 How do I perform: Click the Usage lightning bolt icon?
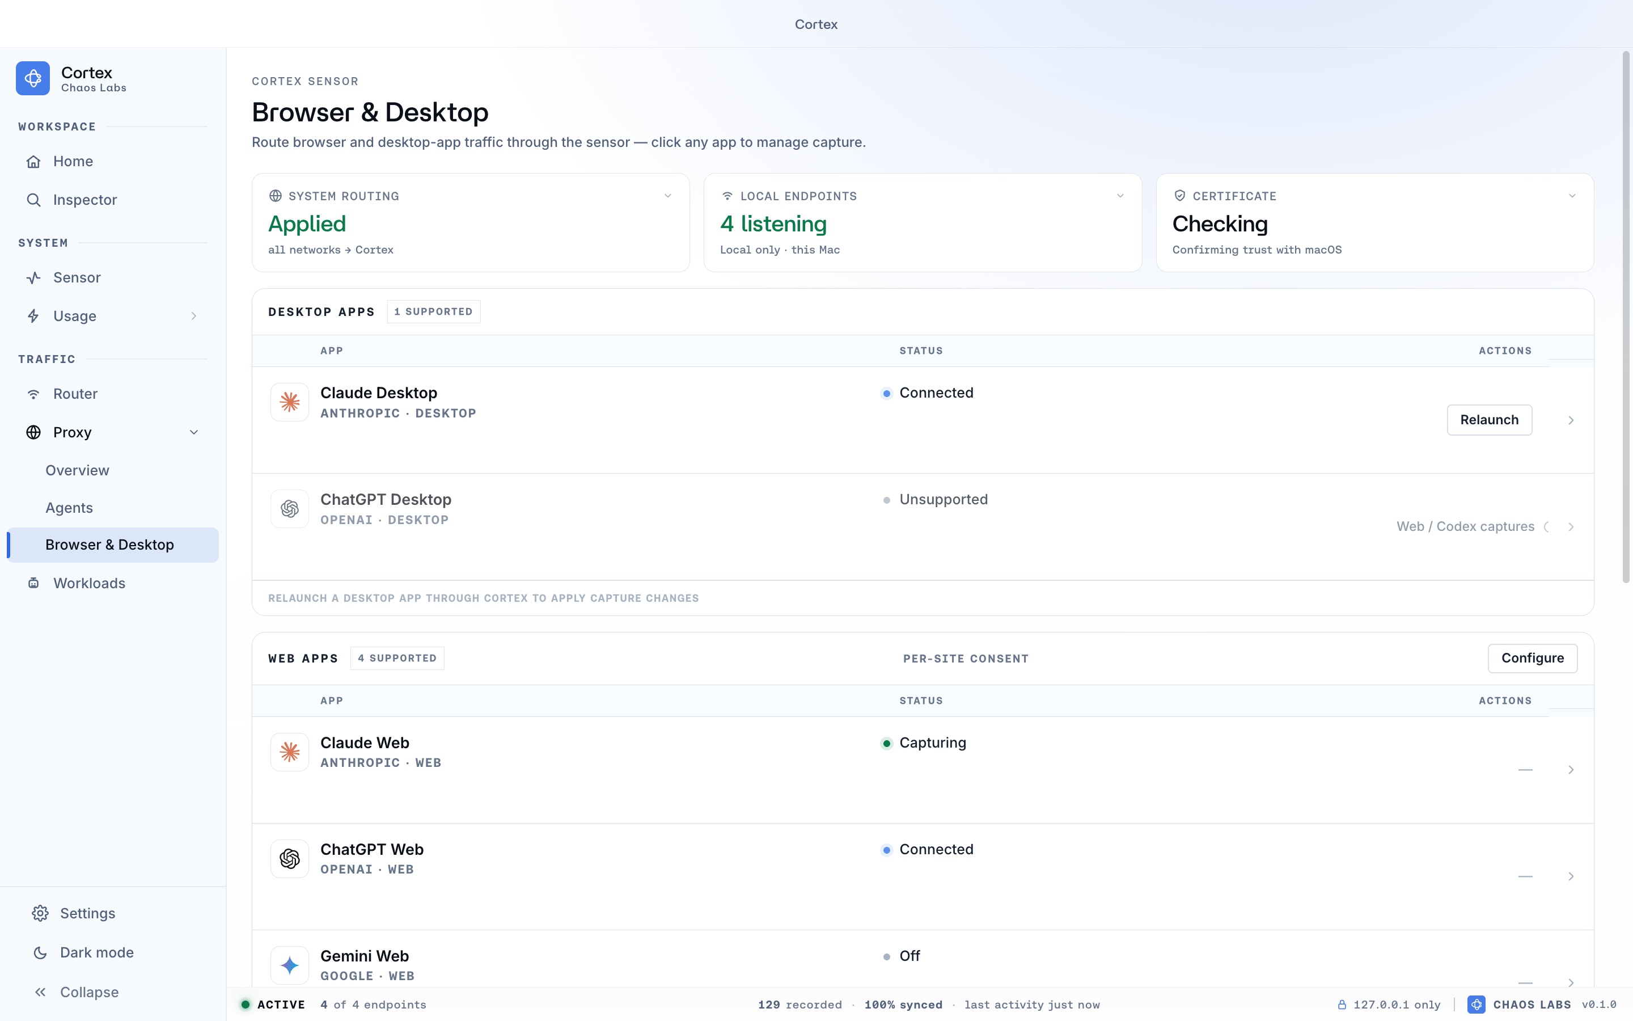click(33, 316)
